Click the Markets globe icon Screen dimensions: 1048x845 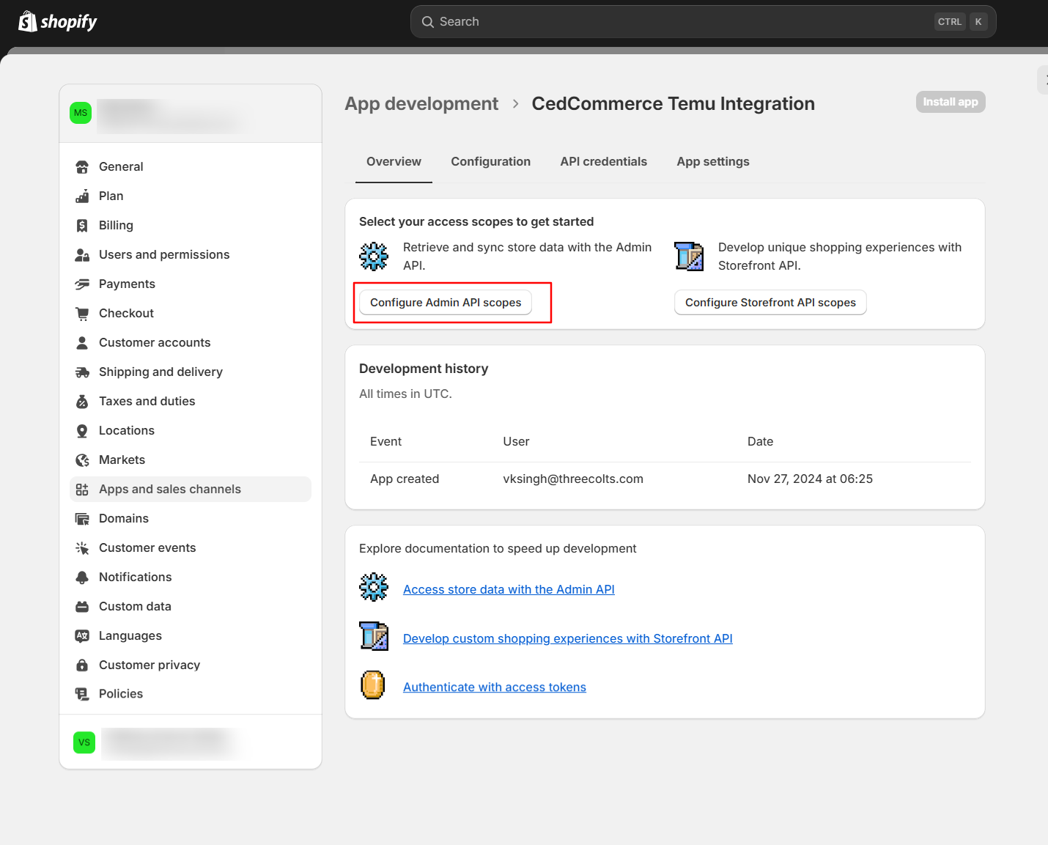click(x=82, y=460)
